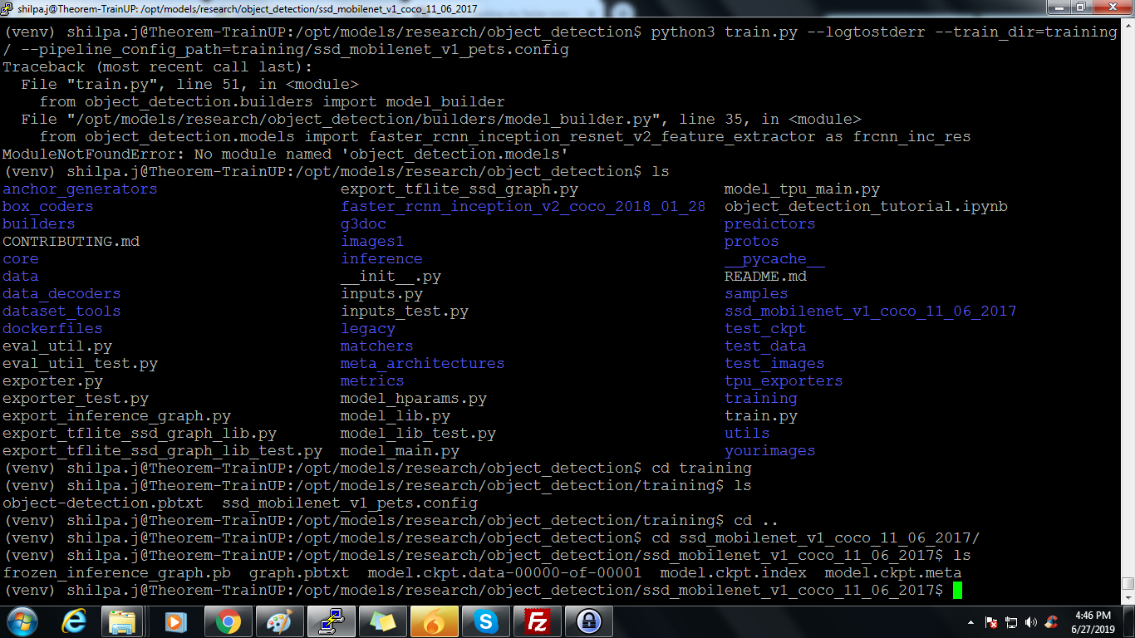Click 'yourimages' directory name

[769, 451]
